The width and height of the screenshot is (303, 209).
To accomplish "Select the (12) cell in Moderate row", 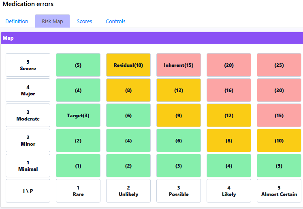I will pos(229,115).
